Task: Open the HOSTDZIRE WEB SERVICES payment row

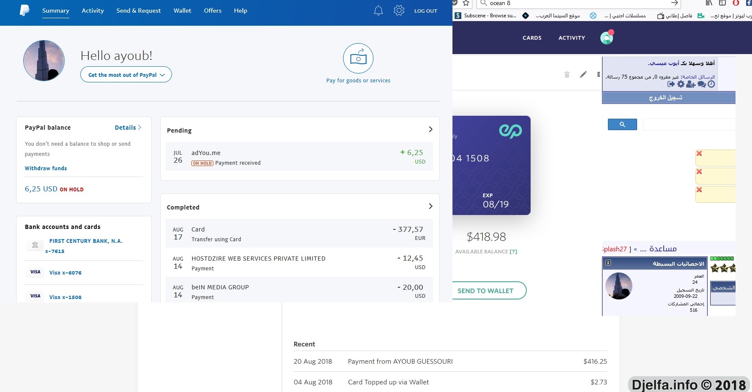Action: [299, 262]
